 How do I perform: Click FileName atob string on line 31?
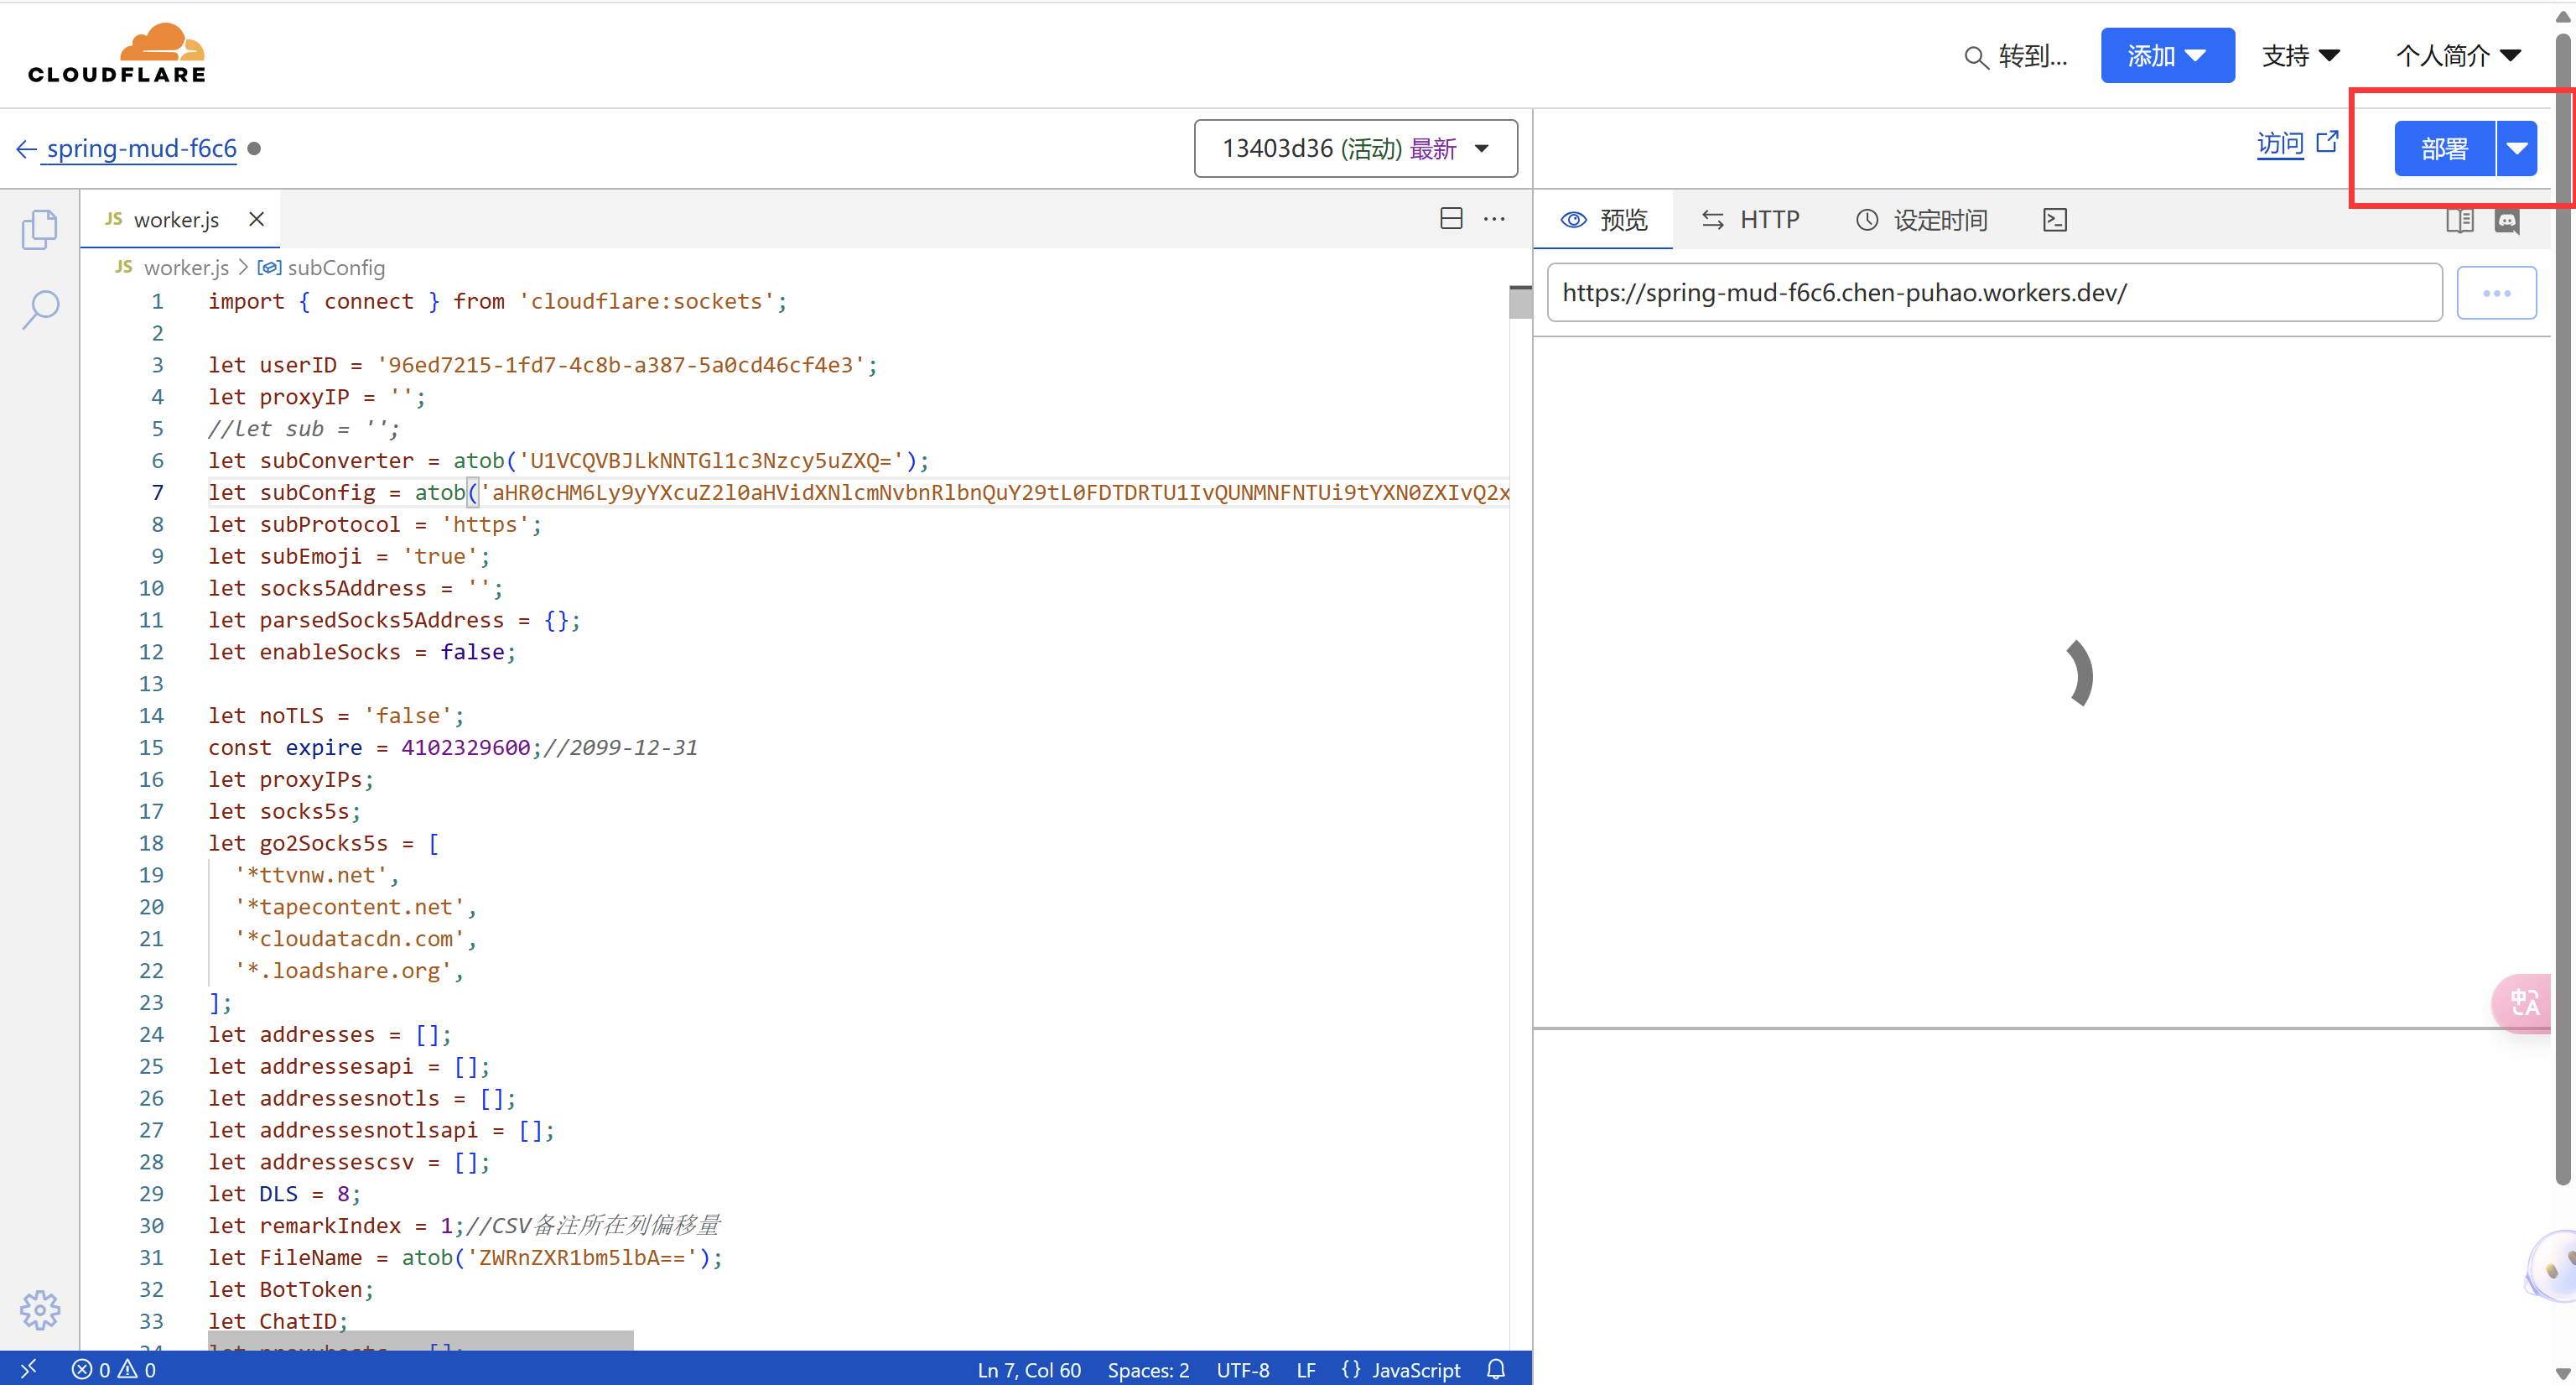pos(581,1257)
